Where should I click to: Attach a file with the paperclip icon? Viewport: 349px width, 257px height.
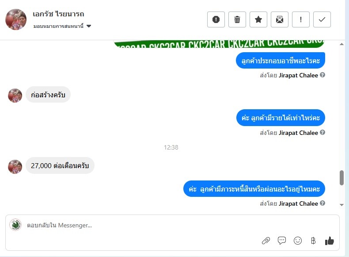click(x=266, y=241)
